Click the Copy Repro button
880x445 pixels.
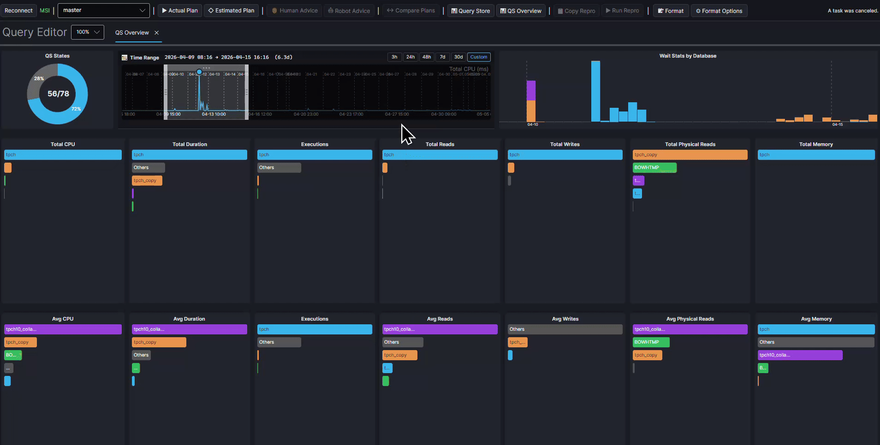pyautogui.click(x=577, y=11)
